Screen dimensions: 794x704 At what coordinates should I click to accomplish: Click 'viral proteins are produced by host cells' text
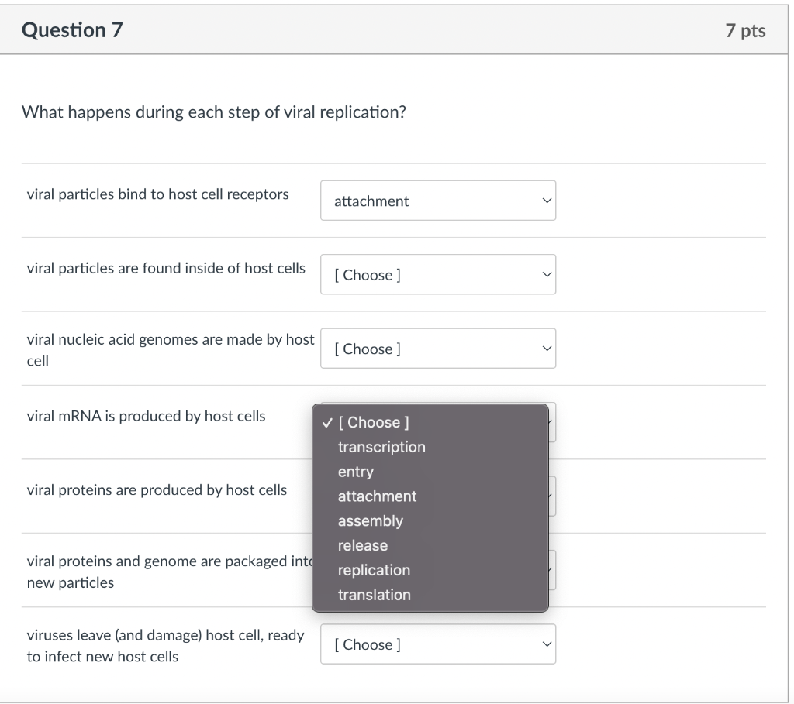157,490
